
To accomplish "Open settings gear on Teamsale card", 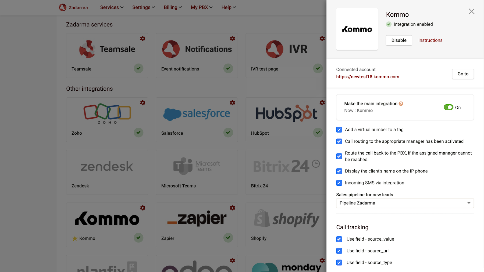I will click(x=143, y=39).
